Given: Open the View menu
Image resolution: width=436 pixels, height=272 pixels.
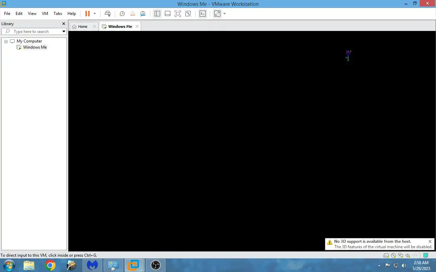Looking at the screenshot, I should click(x=32, y=14).
